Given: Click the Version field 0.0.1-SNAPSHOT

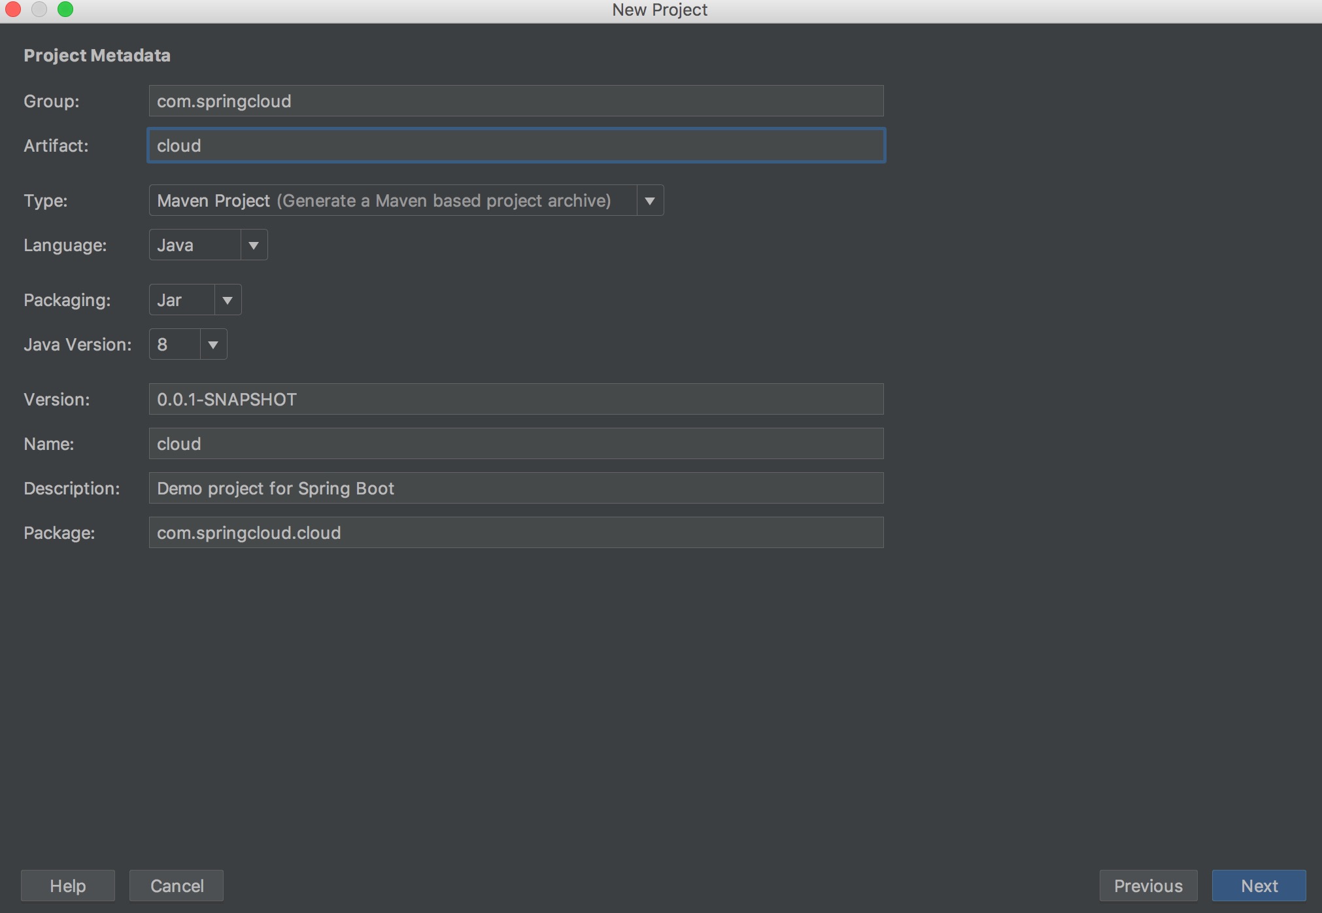Looking at the screenshot, I should (x=515, y=399).
